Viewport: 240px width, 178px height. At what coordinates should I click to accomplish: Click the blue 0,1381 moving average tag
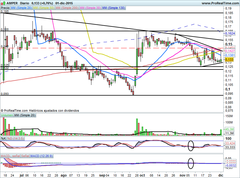tap(230, 55)
